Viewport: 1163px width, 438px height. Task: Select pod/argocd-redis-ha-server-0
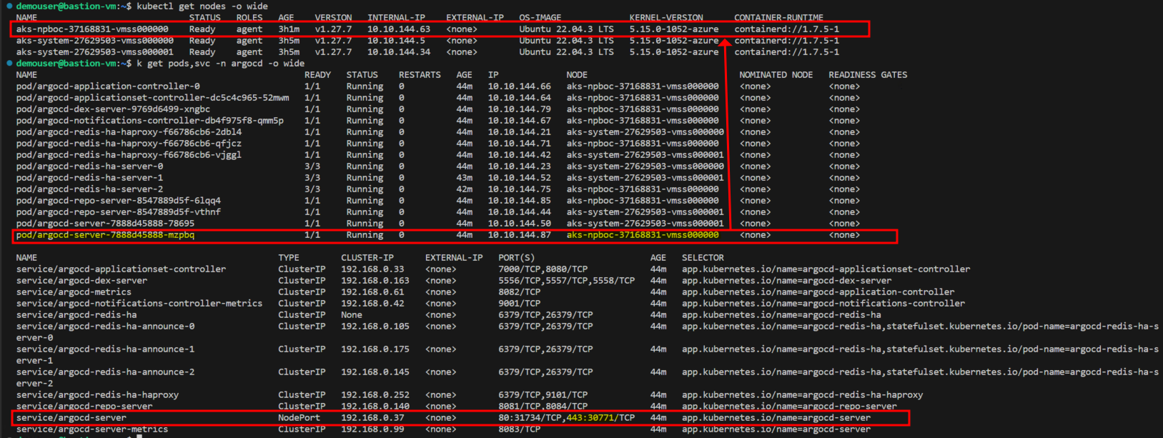89,166
